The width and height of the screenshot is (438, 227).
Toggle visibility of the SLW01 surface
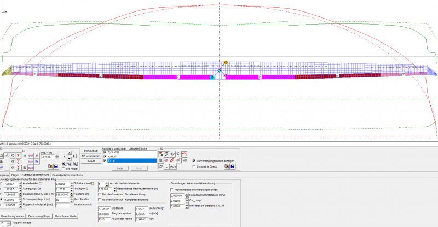[105, 152]
